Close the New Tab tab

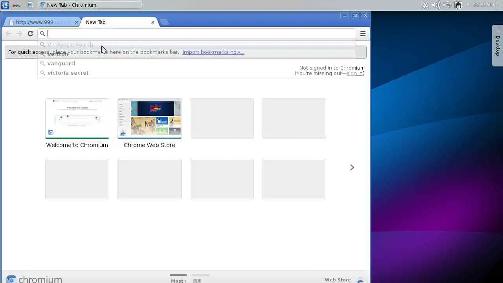pos(153,22)
